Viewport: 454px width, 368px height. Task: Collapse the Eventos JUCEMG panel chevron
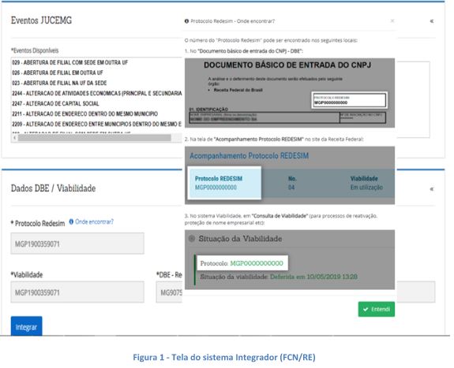pyautogui.click(x=431, y=21)
